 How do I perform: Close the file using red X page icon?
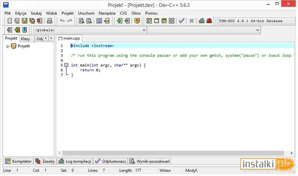(x=39, y=21)
